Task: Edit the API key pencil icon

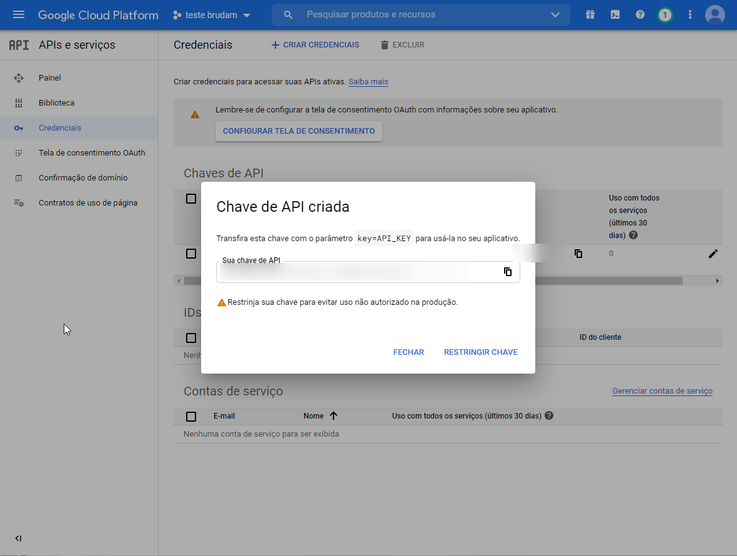Action: (x=713, y=254)
